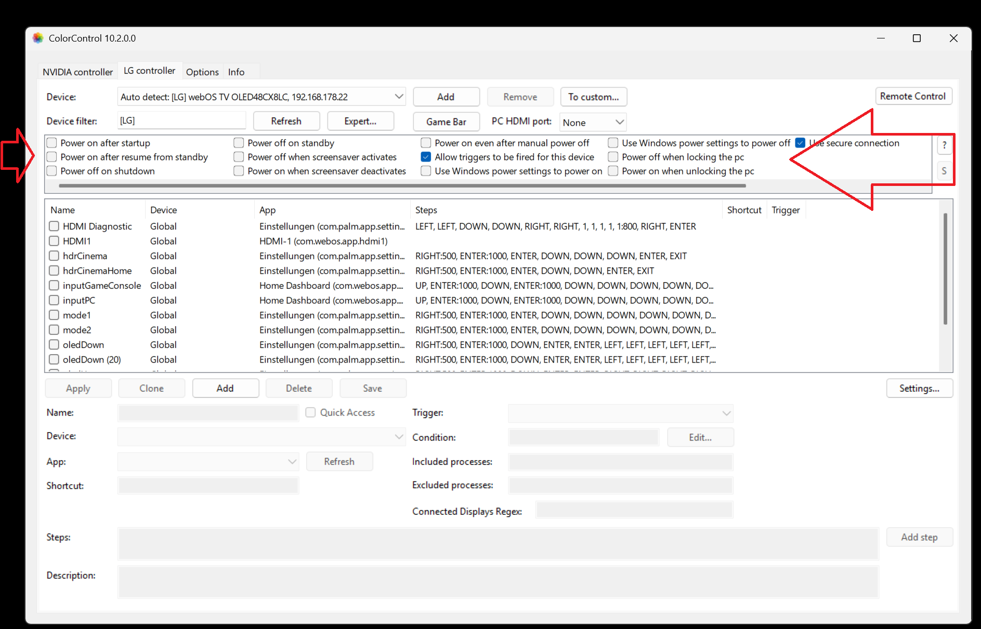The image size is (981, 629).
Task: Open the PC HDMI port dropdown
Action: pyautogui.click(x=593, y=122)
